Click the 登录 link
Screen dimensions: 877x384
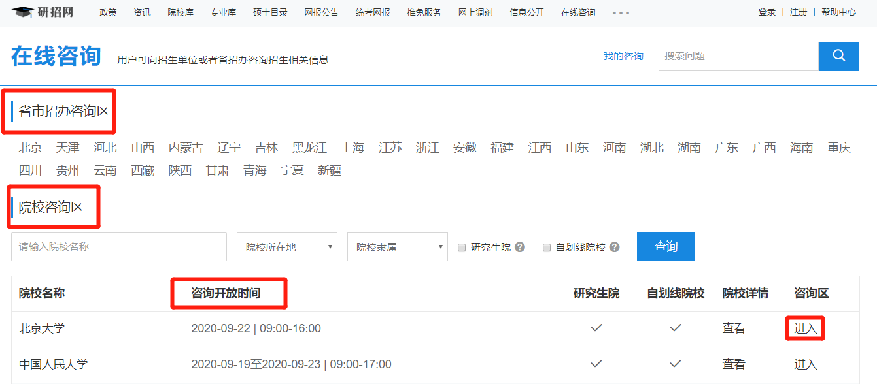[x=766, y=12]
